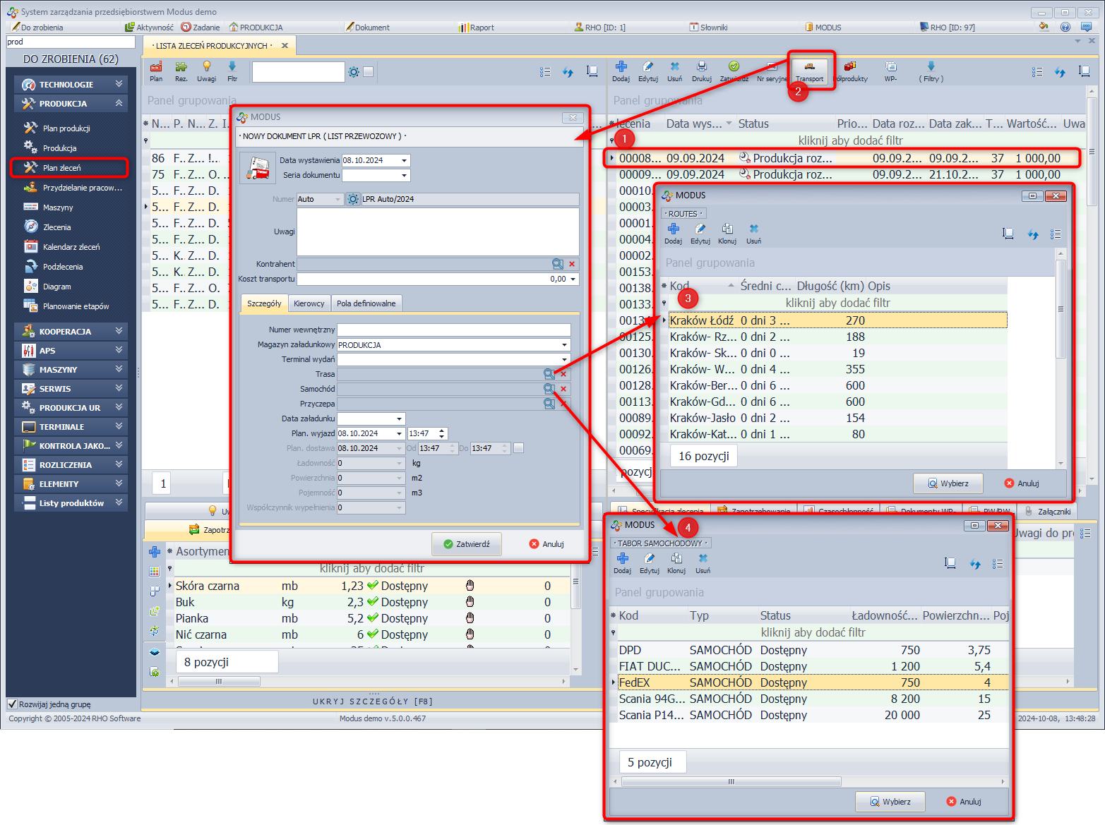Click the Plan icon in left toolbar
Screen dimensions: 1105x825
click(156, 69)
